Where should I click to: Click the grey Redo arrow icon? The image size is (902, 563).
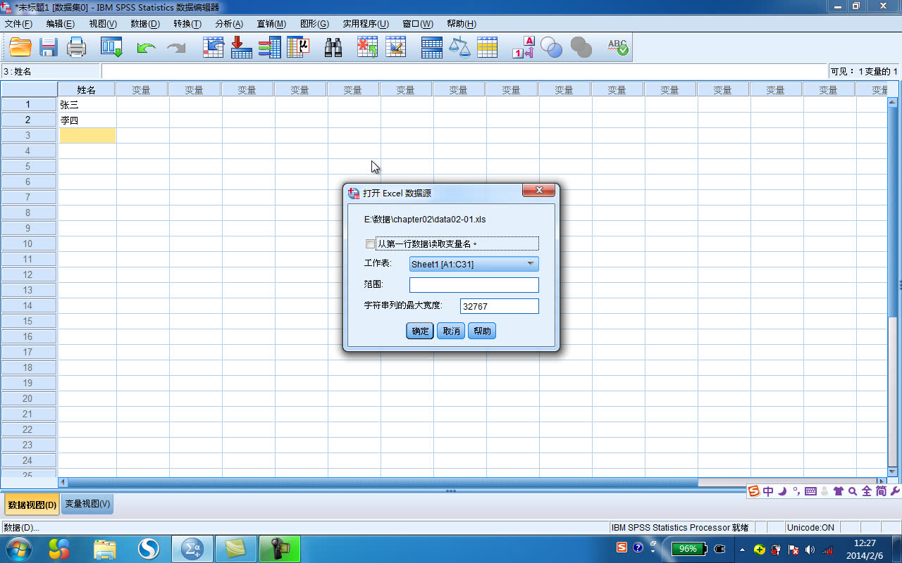tap(175, 47)
